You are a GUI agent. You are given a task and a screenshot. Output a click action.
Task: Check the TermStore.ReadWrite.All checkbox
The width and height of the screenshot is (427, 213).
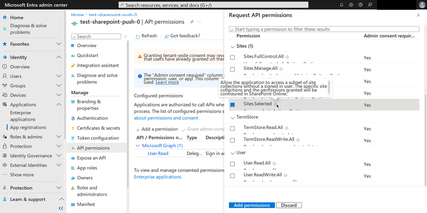coord(232,141)
